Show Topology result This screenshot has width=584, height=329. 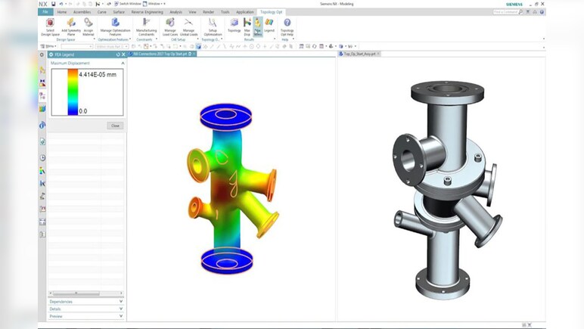(x=234, y=26)
